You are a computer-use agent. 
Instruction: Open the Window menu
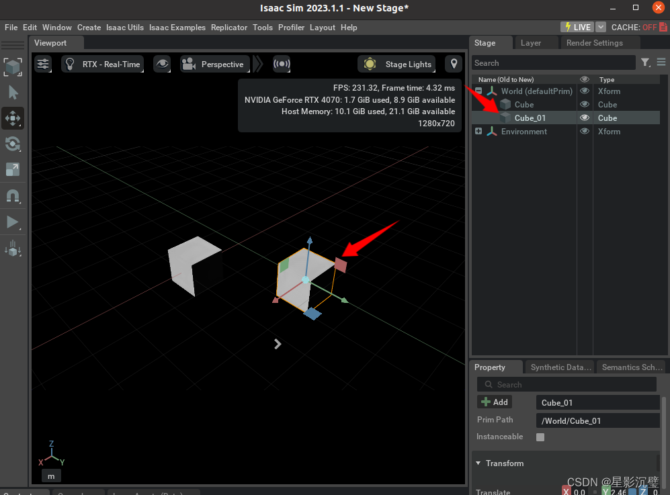coord(57,28)
